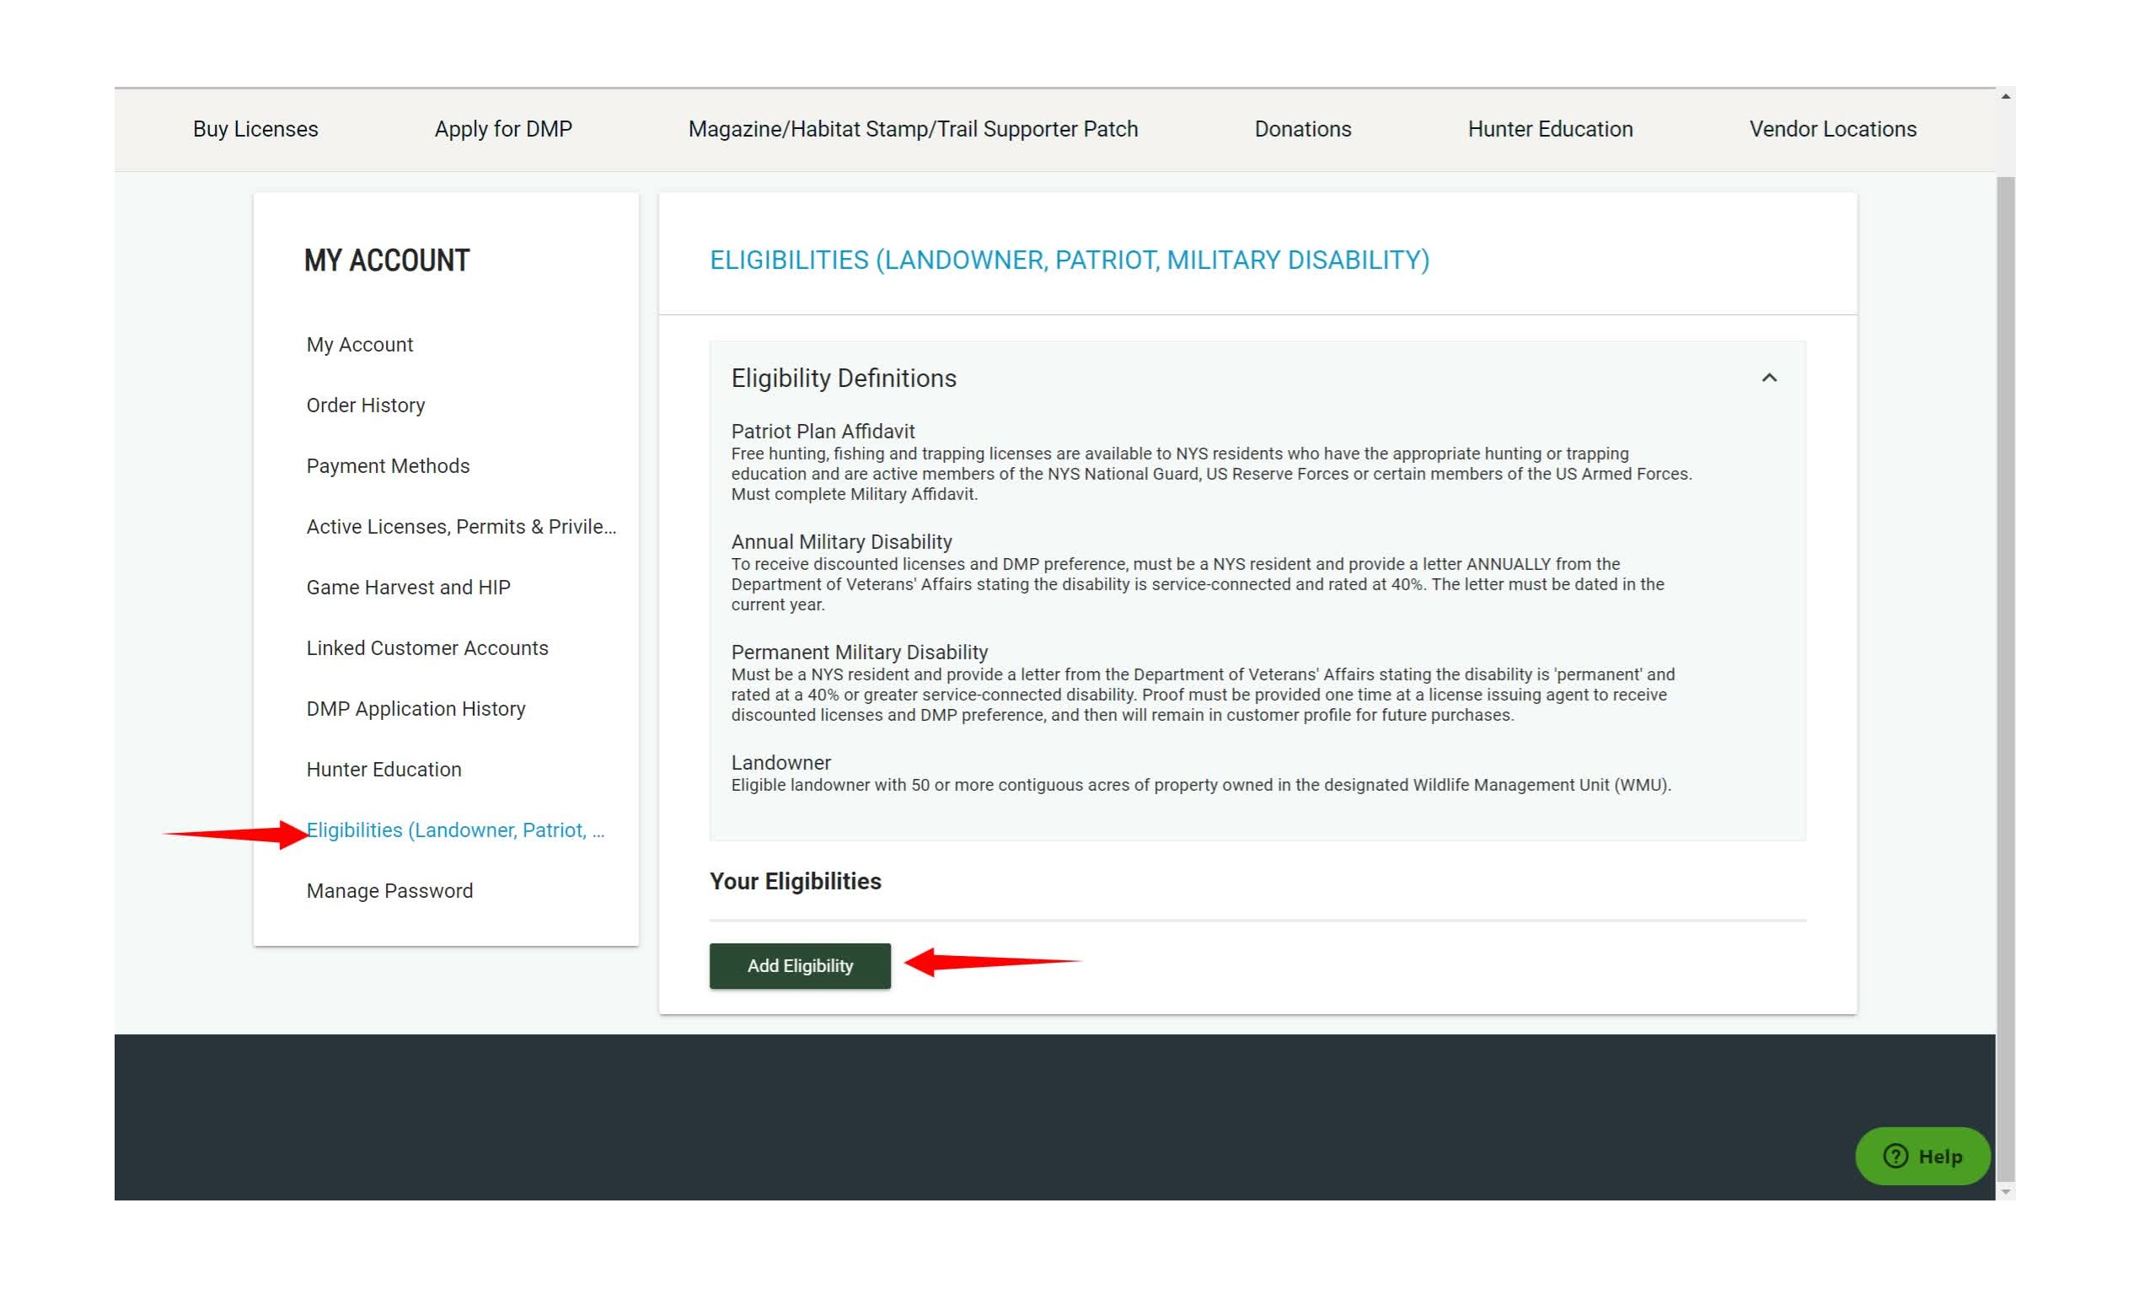Collapse the Eligibility Definitions chevron
The image size is (2134, 1305).
pos(1768,378)
